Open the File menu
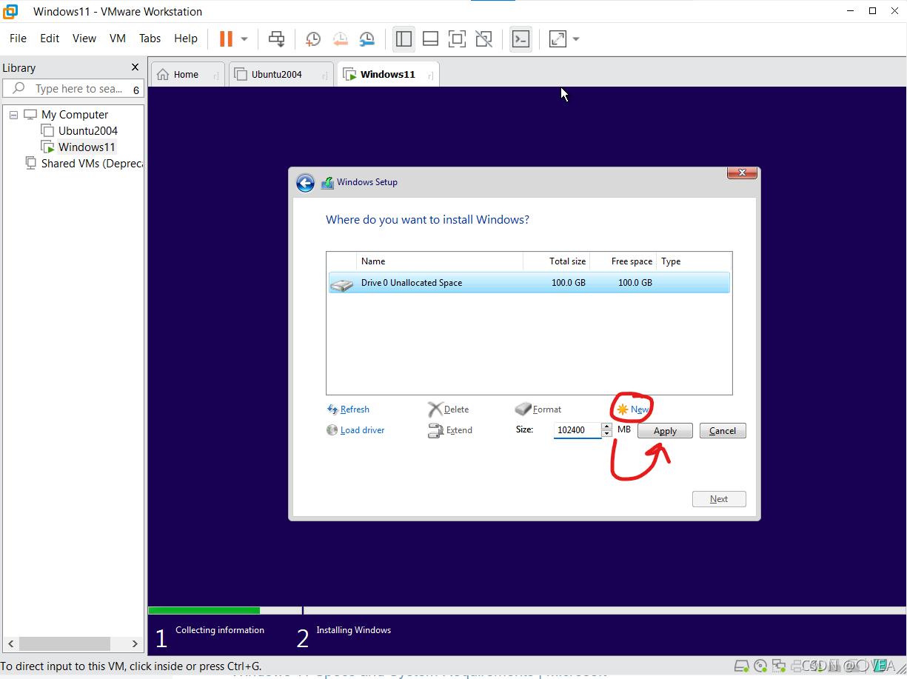 click(18, 39)
